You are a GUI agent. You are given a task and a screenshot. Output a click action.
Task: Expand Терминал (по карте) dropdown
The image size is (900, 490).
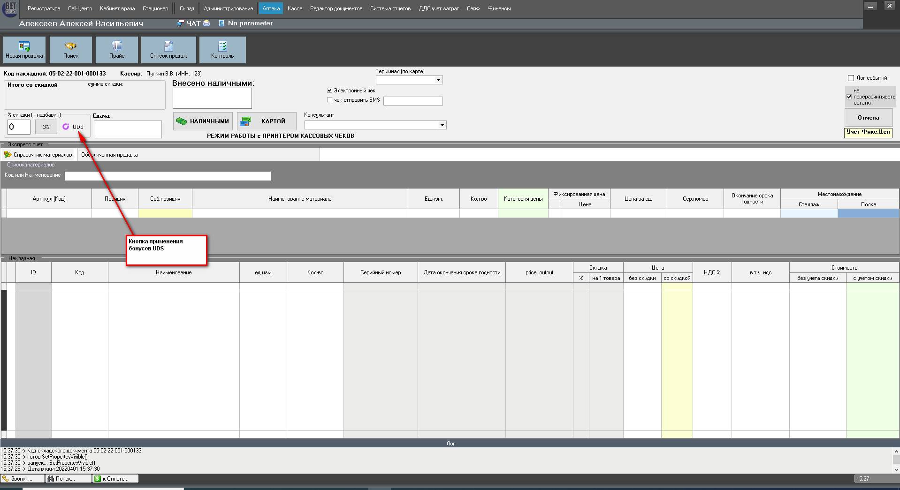click(x=438, y=80)
